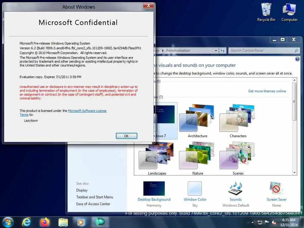This screenshot has height=228, width=304.
Task: Click themes list scrollbar up arrow
Action: tap(294, 80)
